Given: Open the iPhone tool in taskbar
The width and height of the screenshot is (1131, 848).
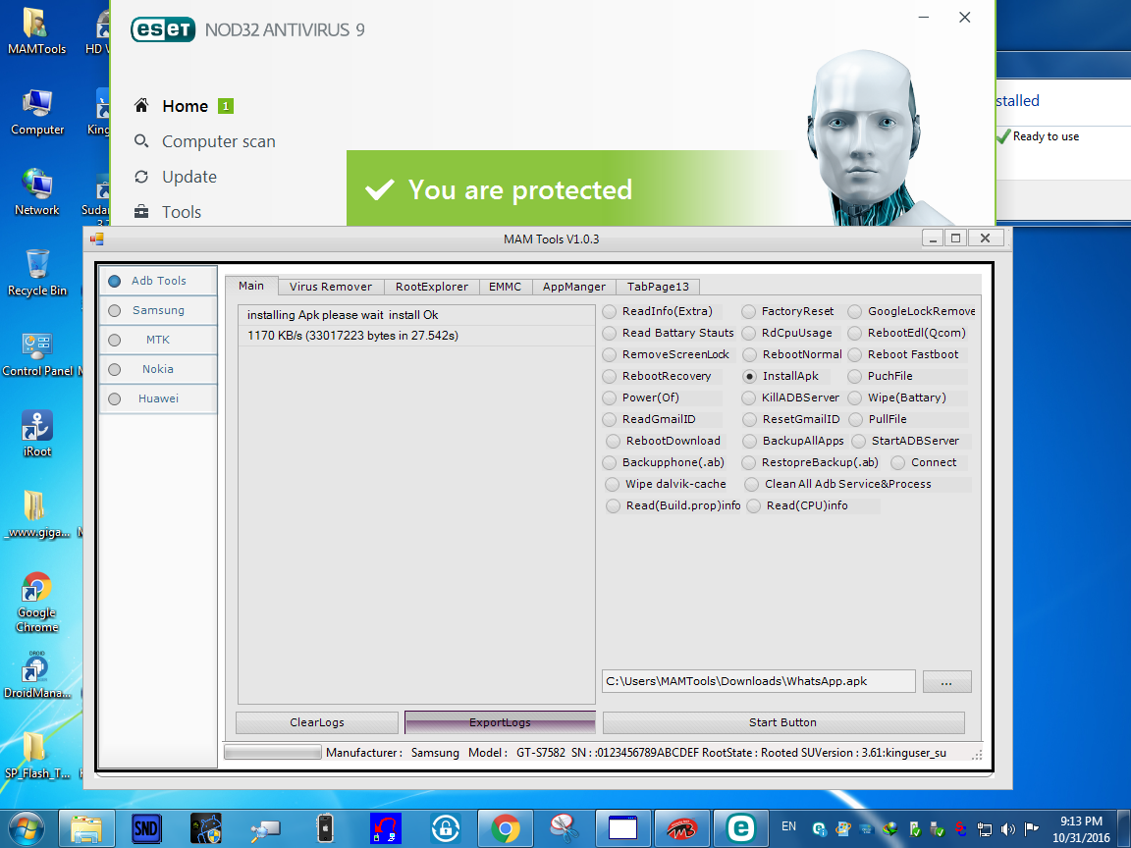Looking at the screenshot, I should coord(325,828).
